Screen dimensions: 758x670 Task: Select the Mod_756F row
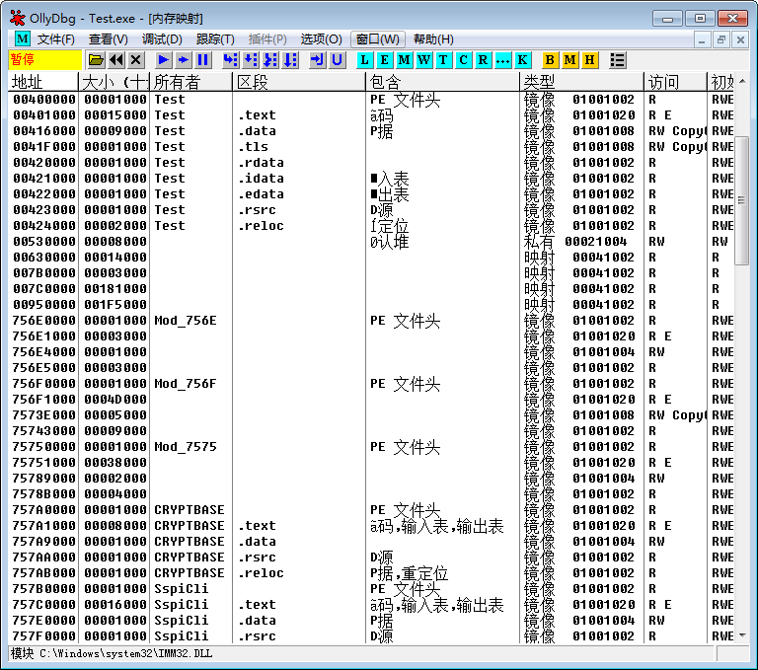point(371,383)
